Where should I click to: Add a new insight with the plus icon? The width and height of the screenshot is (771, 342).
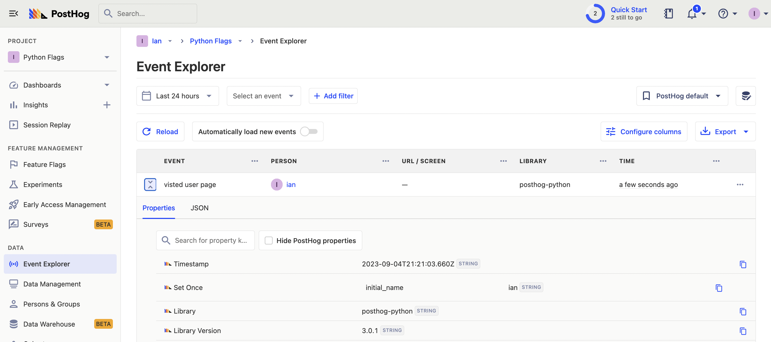tap(107, 105)
